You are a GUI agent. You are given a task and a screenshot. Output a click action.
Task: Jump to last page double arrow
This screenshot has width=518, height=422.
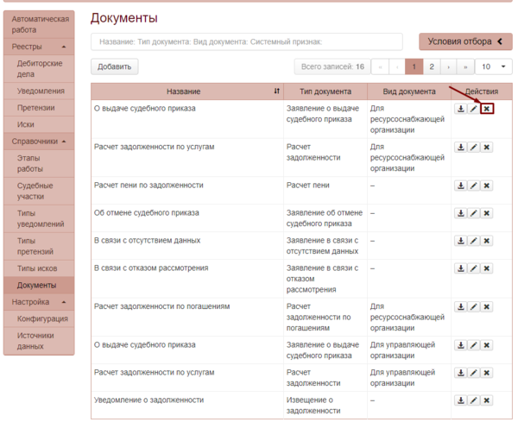coord(465,66)
